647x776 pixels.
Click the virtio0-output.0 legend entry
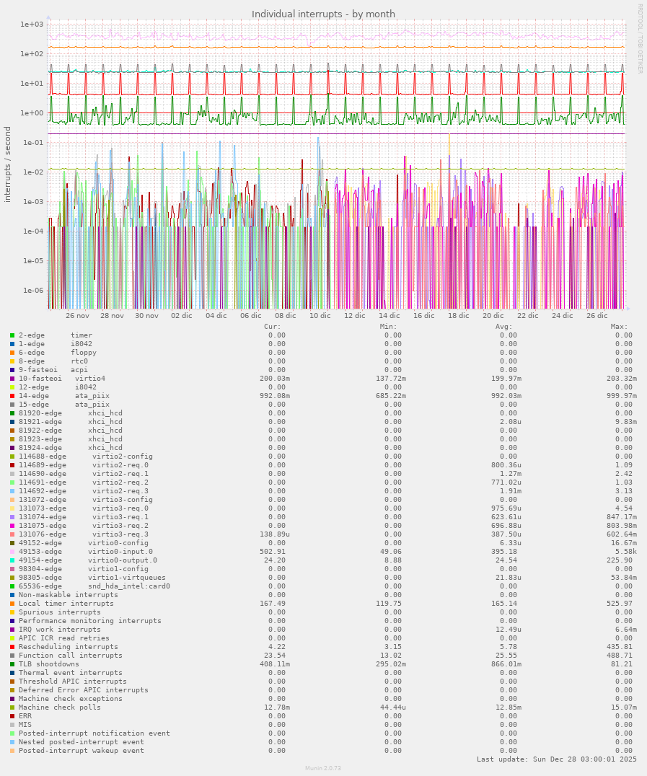pyautogui.click(x=87, y=560)
